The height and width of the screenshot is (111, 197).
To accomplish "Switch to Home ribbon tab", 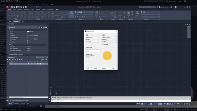I will pyautogui.click(x=9, y=10).
